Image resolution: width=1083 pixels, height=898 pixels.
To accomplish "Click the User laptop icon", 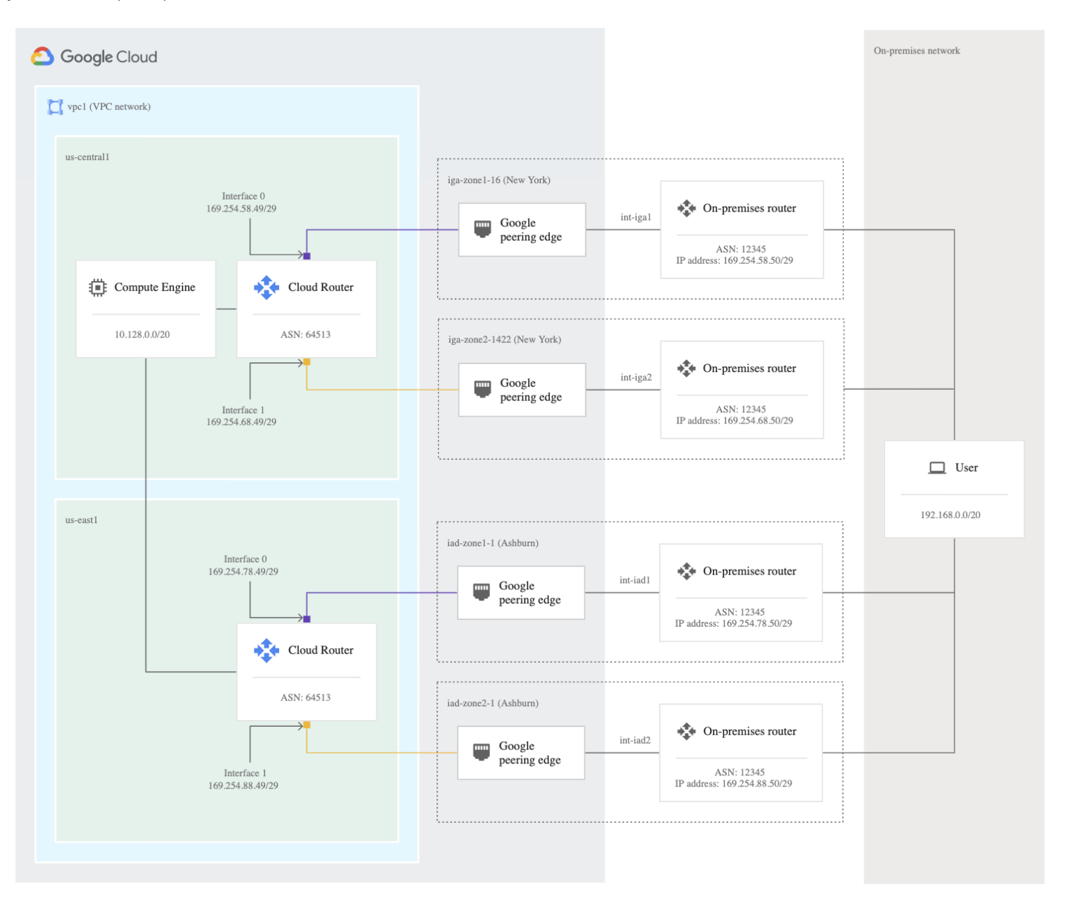I will pos(937,468).
